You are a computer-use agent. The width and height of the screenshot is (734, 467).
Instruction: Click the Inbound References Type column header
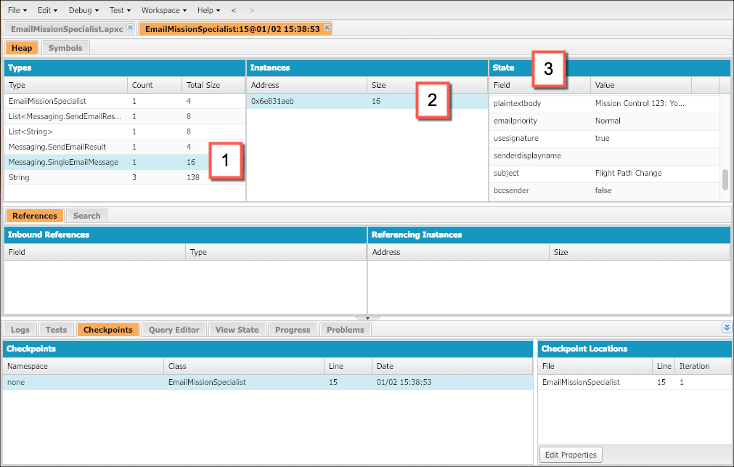click(276, 252)
